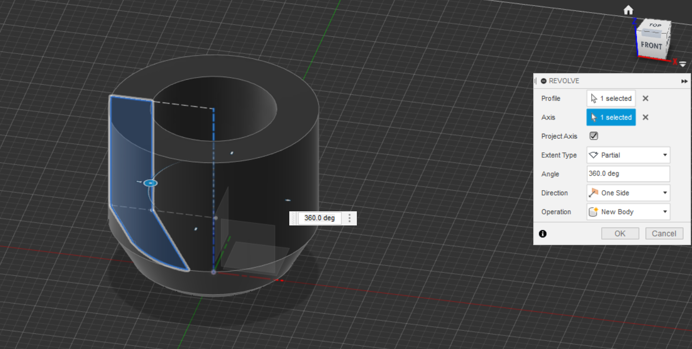Screen dimensions: 692x349
Task: Collapse the REVOLVE dialog with the minus icon
Action: click(543, 81)
